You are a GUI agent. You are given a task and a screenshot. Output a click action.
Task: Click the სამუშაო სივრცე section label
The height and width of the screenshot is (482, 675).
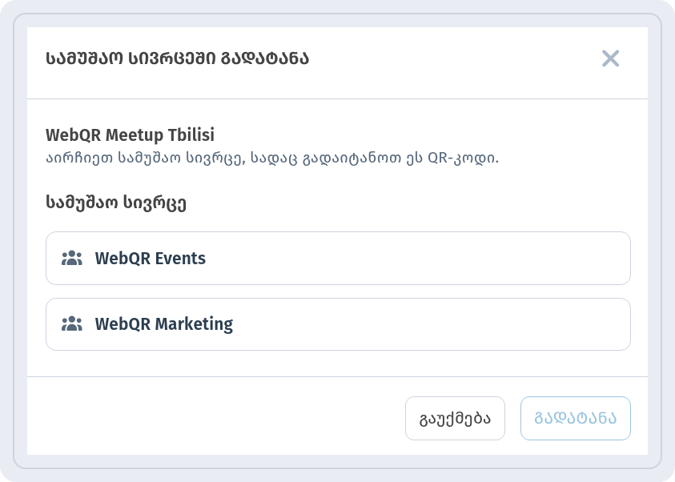[116, 203]
